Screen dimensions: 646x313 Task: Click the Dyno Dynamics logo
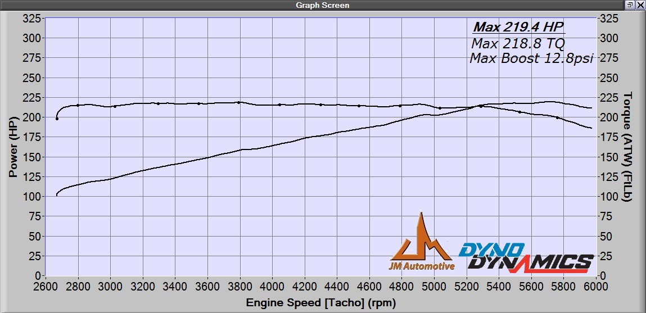[526, 257]
